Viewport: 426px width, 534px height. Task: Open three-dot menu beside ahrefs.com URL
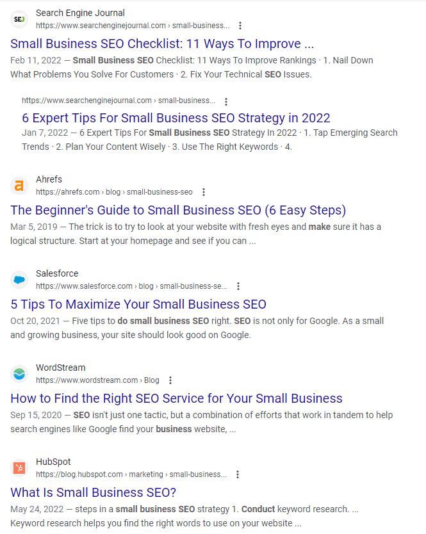[x=204, y=192]
